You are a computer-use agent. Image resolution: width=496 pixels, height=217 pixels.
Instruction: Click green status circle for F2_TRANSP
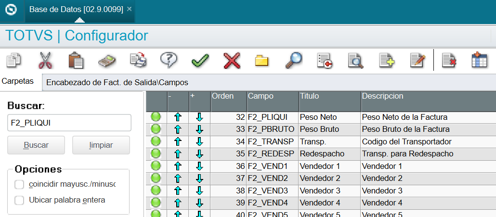pyautogui.click(x=156, y=141)
